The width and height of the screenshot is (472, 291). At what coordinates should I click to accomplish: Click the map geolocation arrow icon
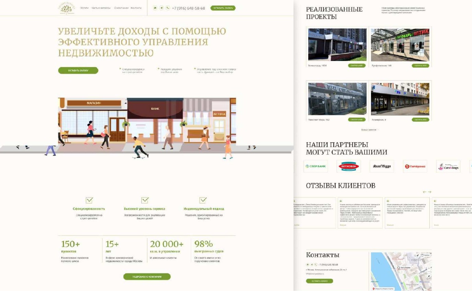coord(429,276)
